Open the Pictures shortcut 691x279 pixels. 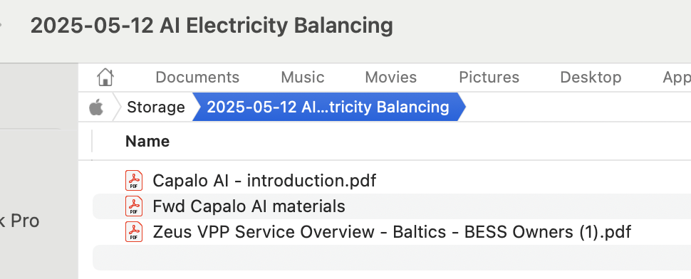click(x=489, y=77)
